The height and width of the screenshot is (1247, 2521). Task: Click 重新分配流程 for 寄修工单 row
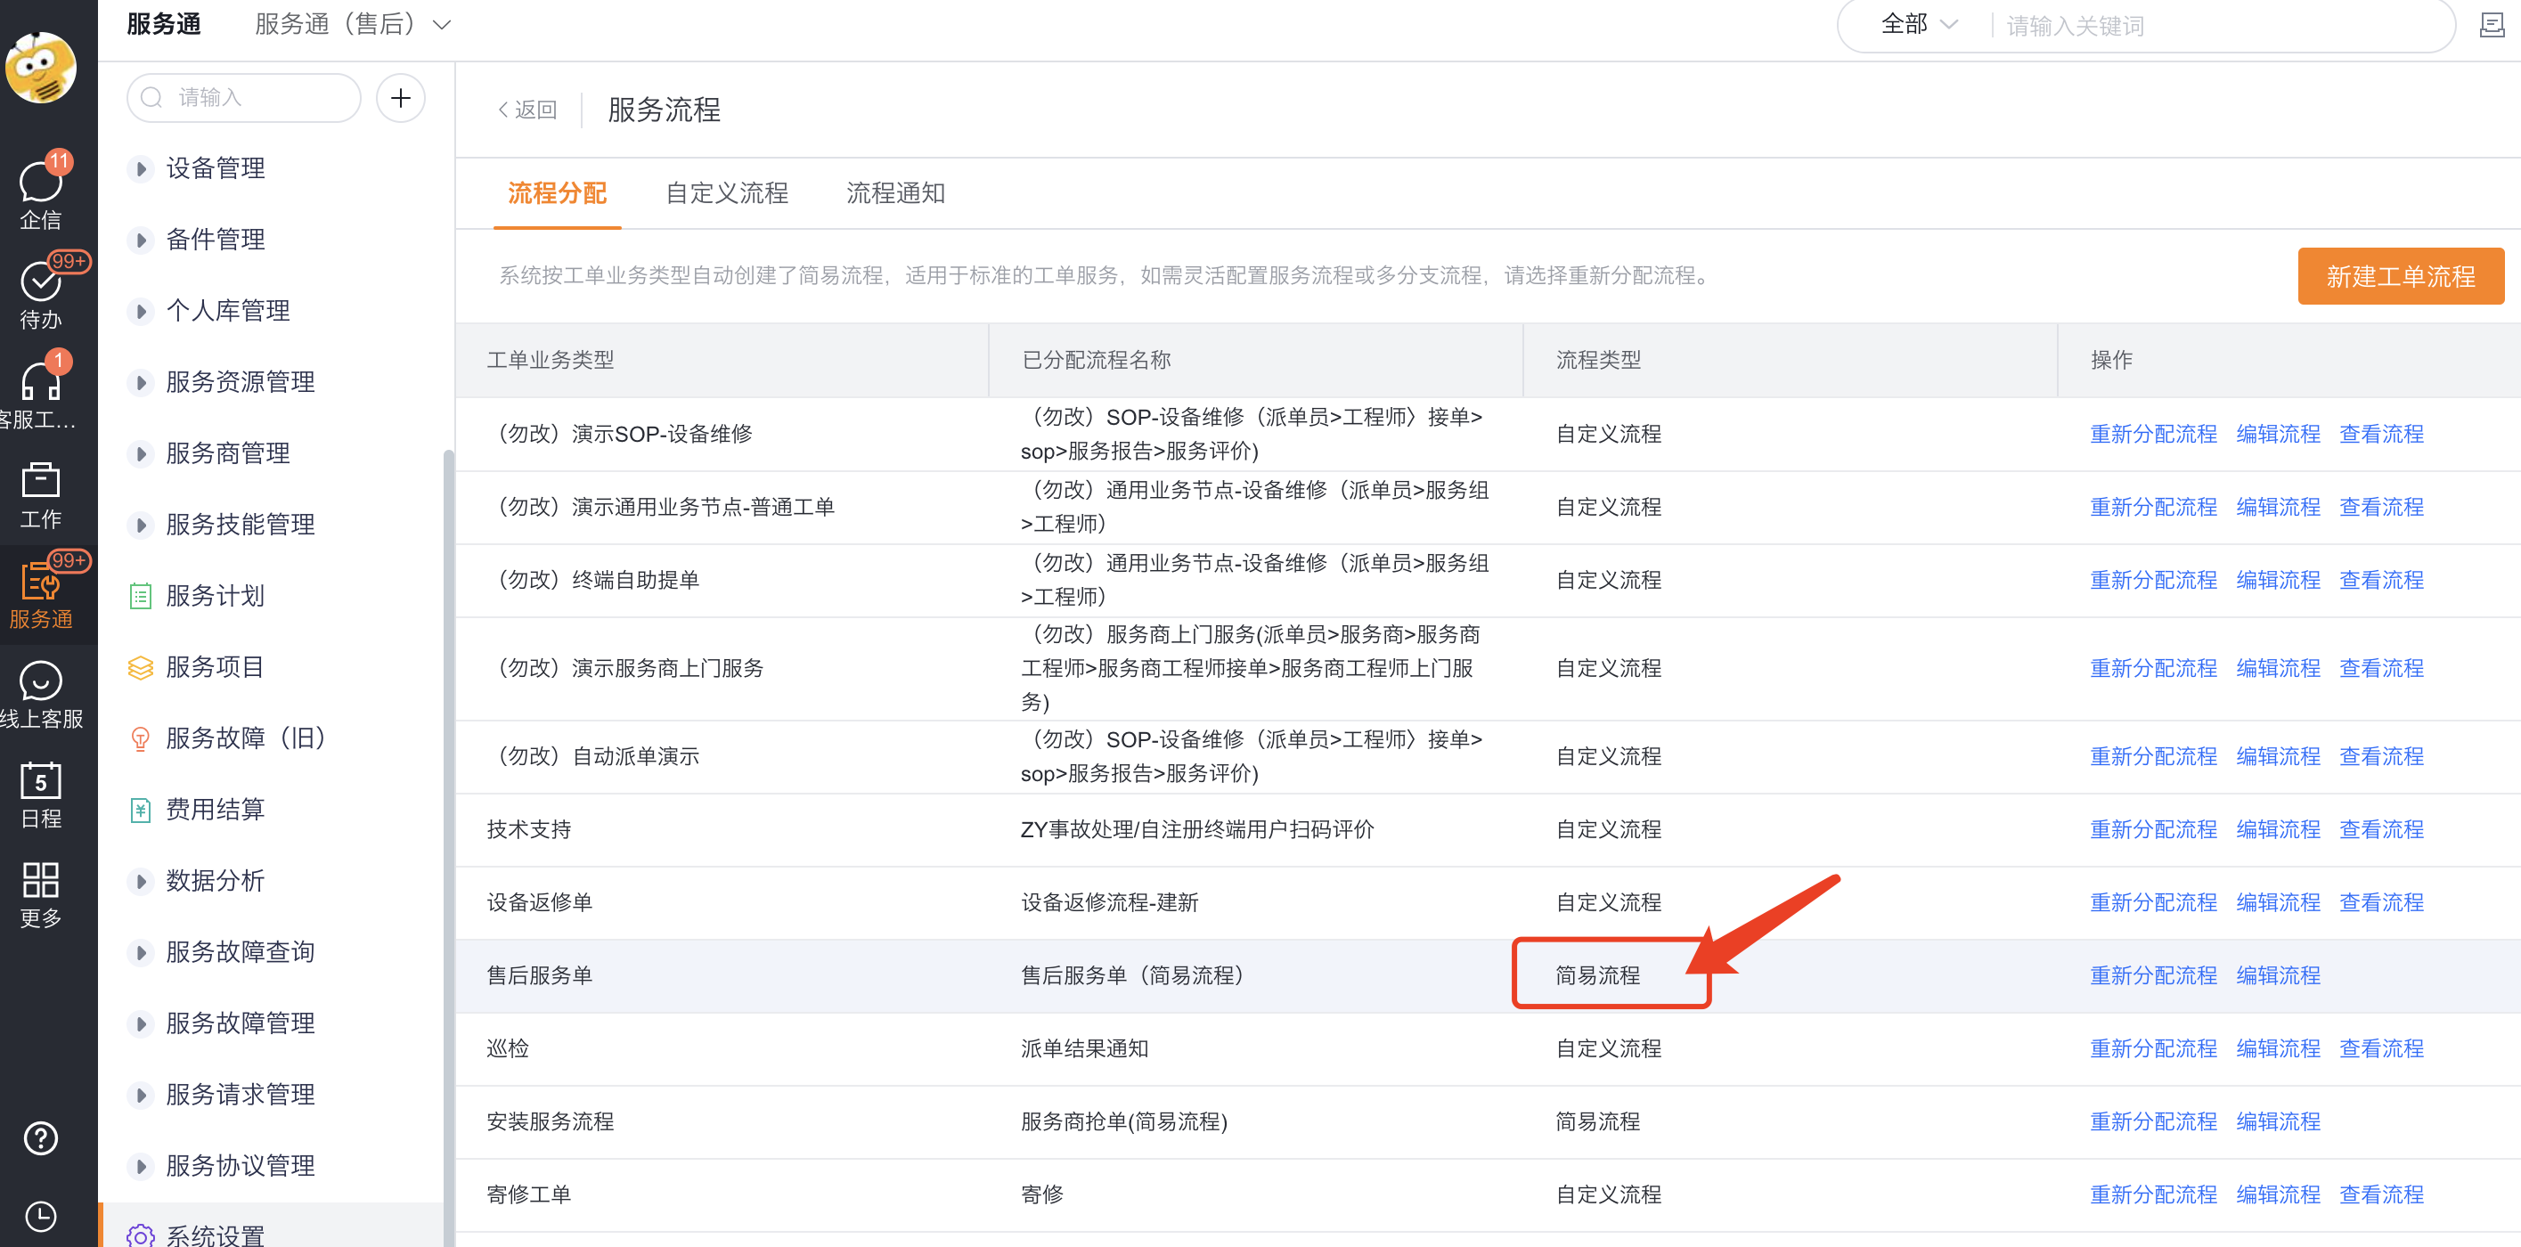click(x=2153, y=1195)
